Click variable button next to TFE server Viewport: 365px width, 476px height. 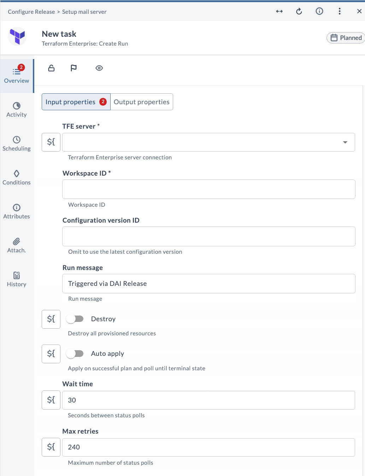click(51, 142)
